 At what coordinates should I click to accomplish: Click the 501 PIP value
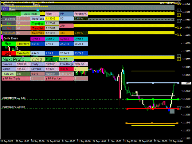click(66, 19)
